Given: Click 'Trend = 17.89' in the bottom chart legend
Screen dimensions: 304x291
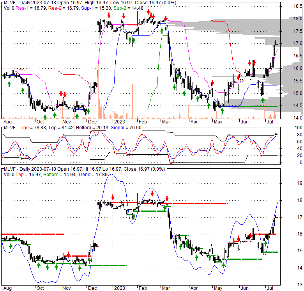Looking at the screenshot, I should point(93,175).
